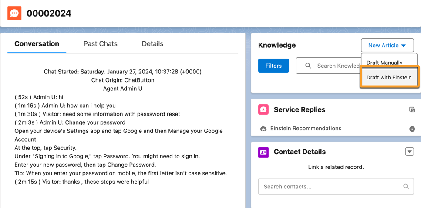Image resolution: width=421 pixels, height=208 pixels.
Task: Pop out the Service Replies panel
Action: pyautogui.click(x=412, y=110)
